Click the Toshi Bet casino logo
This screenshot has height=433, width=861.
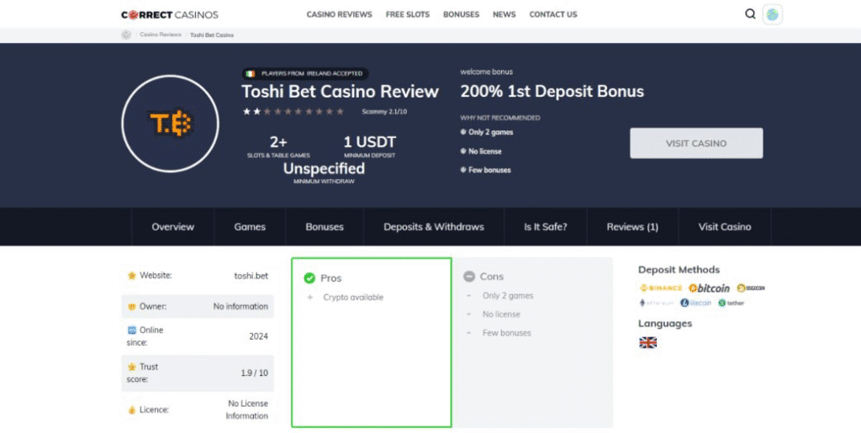click(170, 124)
